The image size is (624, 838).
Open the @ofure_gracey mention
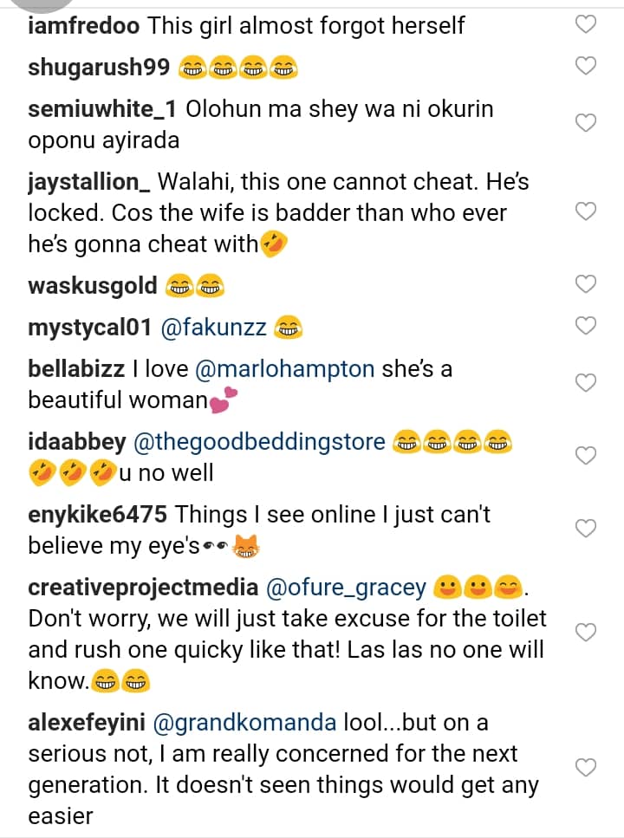(x=346, y=588)
